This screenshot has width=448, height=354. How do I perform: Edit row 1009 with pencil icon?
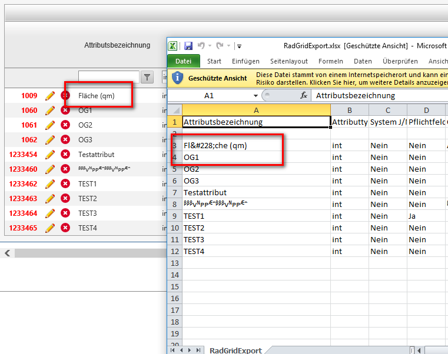(49, 96)
